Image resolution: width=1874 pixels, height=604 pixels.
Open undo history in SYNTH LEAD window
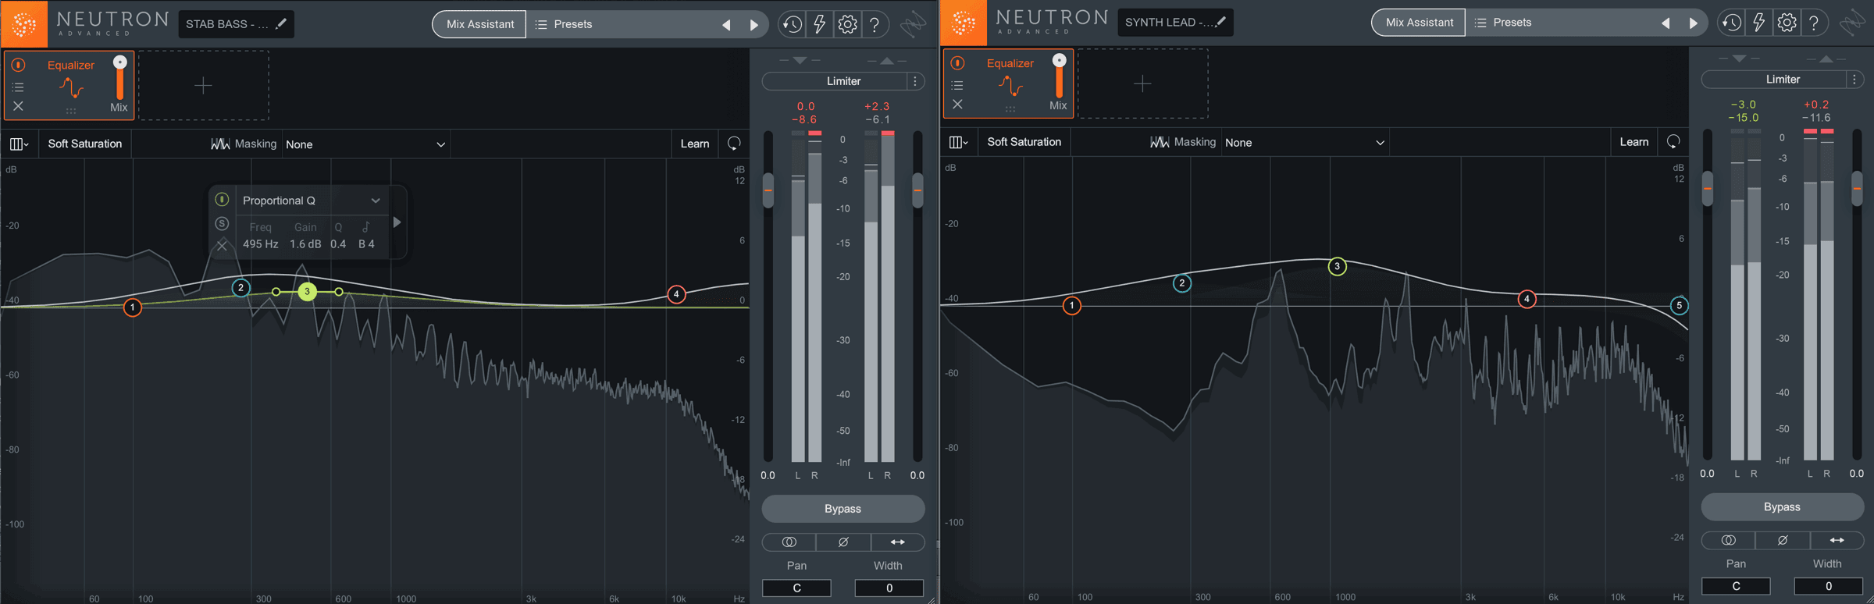click(1731, 23)
